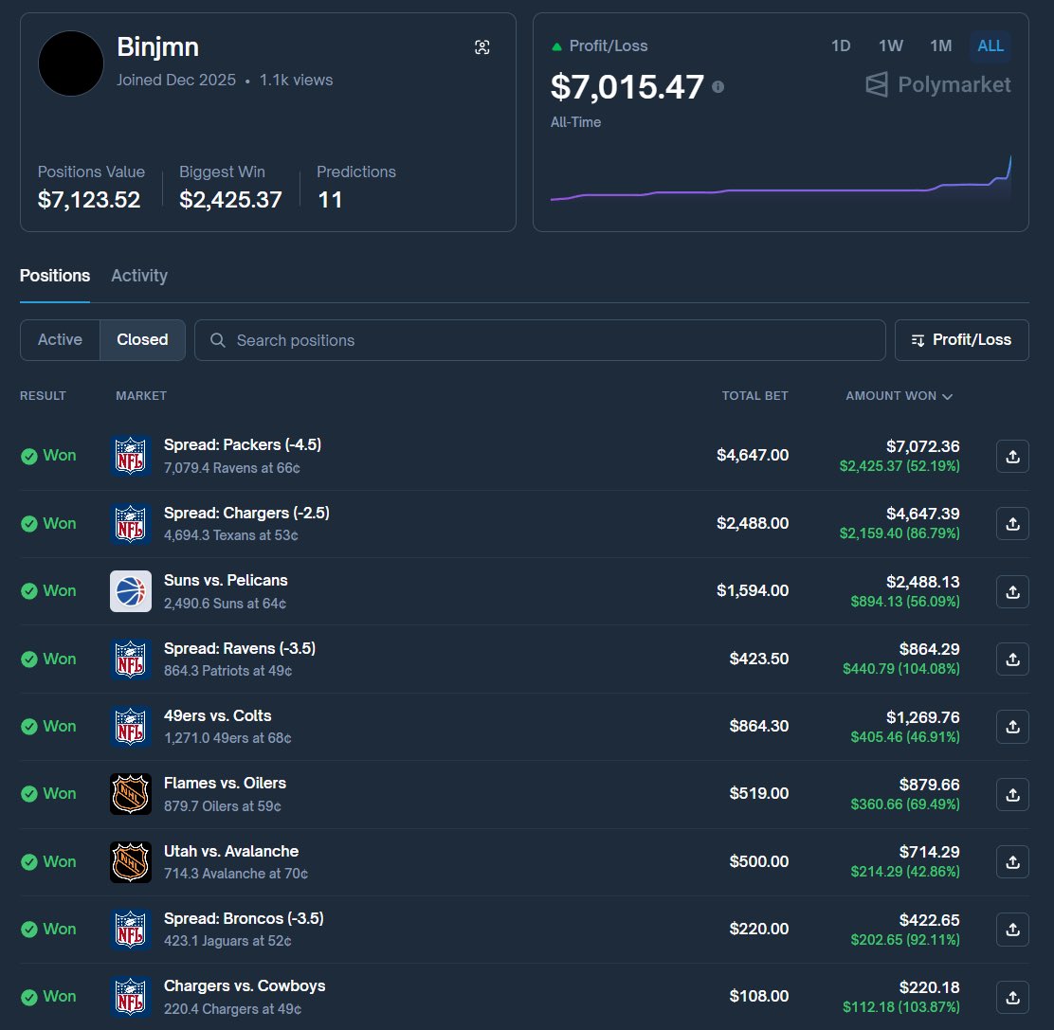Click '$2,159.40 (86.79%)' profit text
This screenshot has width=1054, height=1030.
pos(900,533)
